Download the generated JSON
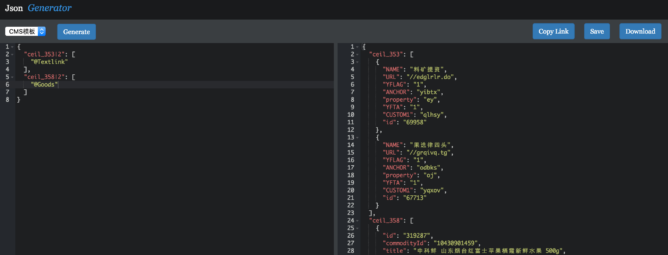Screen dimensions: 668x255 click(x=640, y=31)
